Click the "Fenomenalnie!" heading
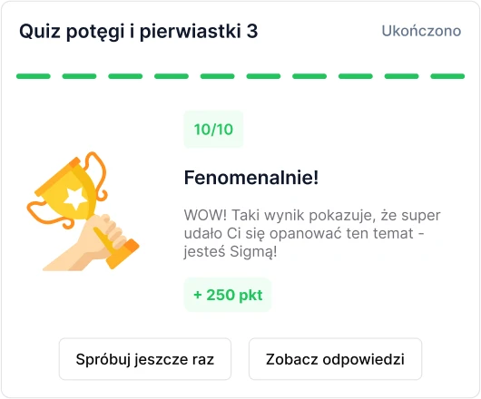The width and height of the screenshot is (481, 399). click(x=251, y=178)
